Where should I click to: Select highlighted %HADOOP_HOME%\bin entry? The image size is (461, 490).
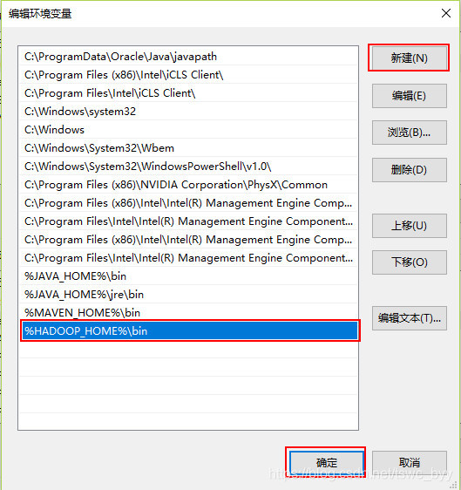[190, 330]
